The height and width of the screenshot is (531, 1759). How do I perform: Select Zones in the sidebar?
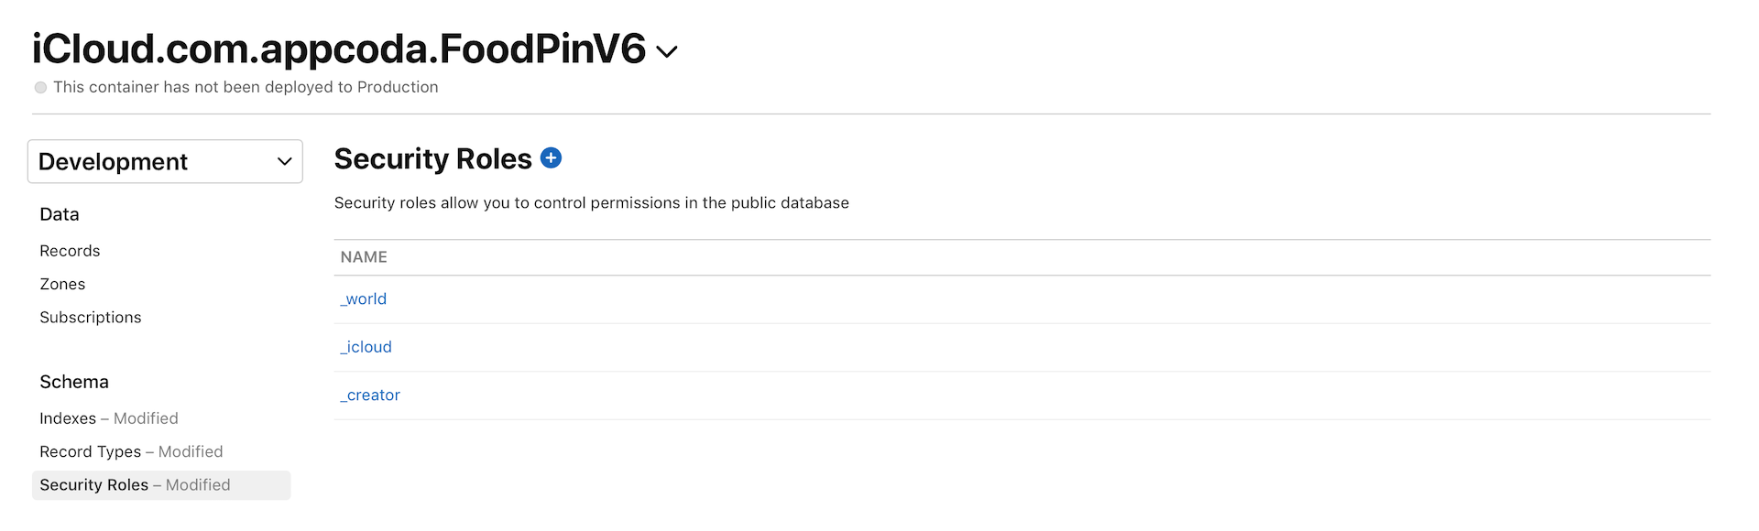click(x=62, y=284)
